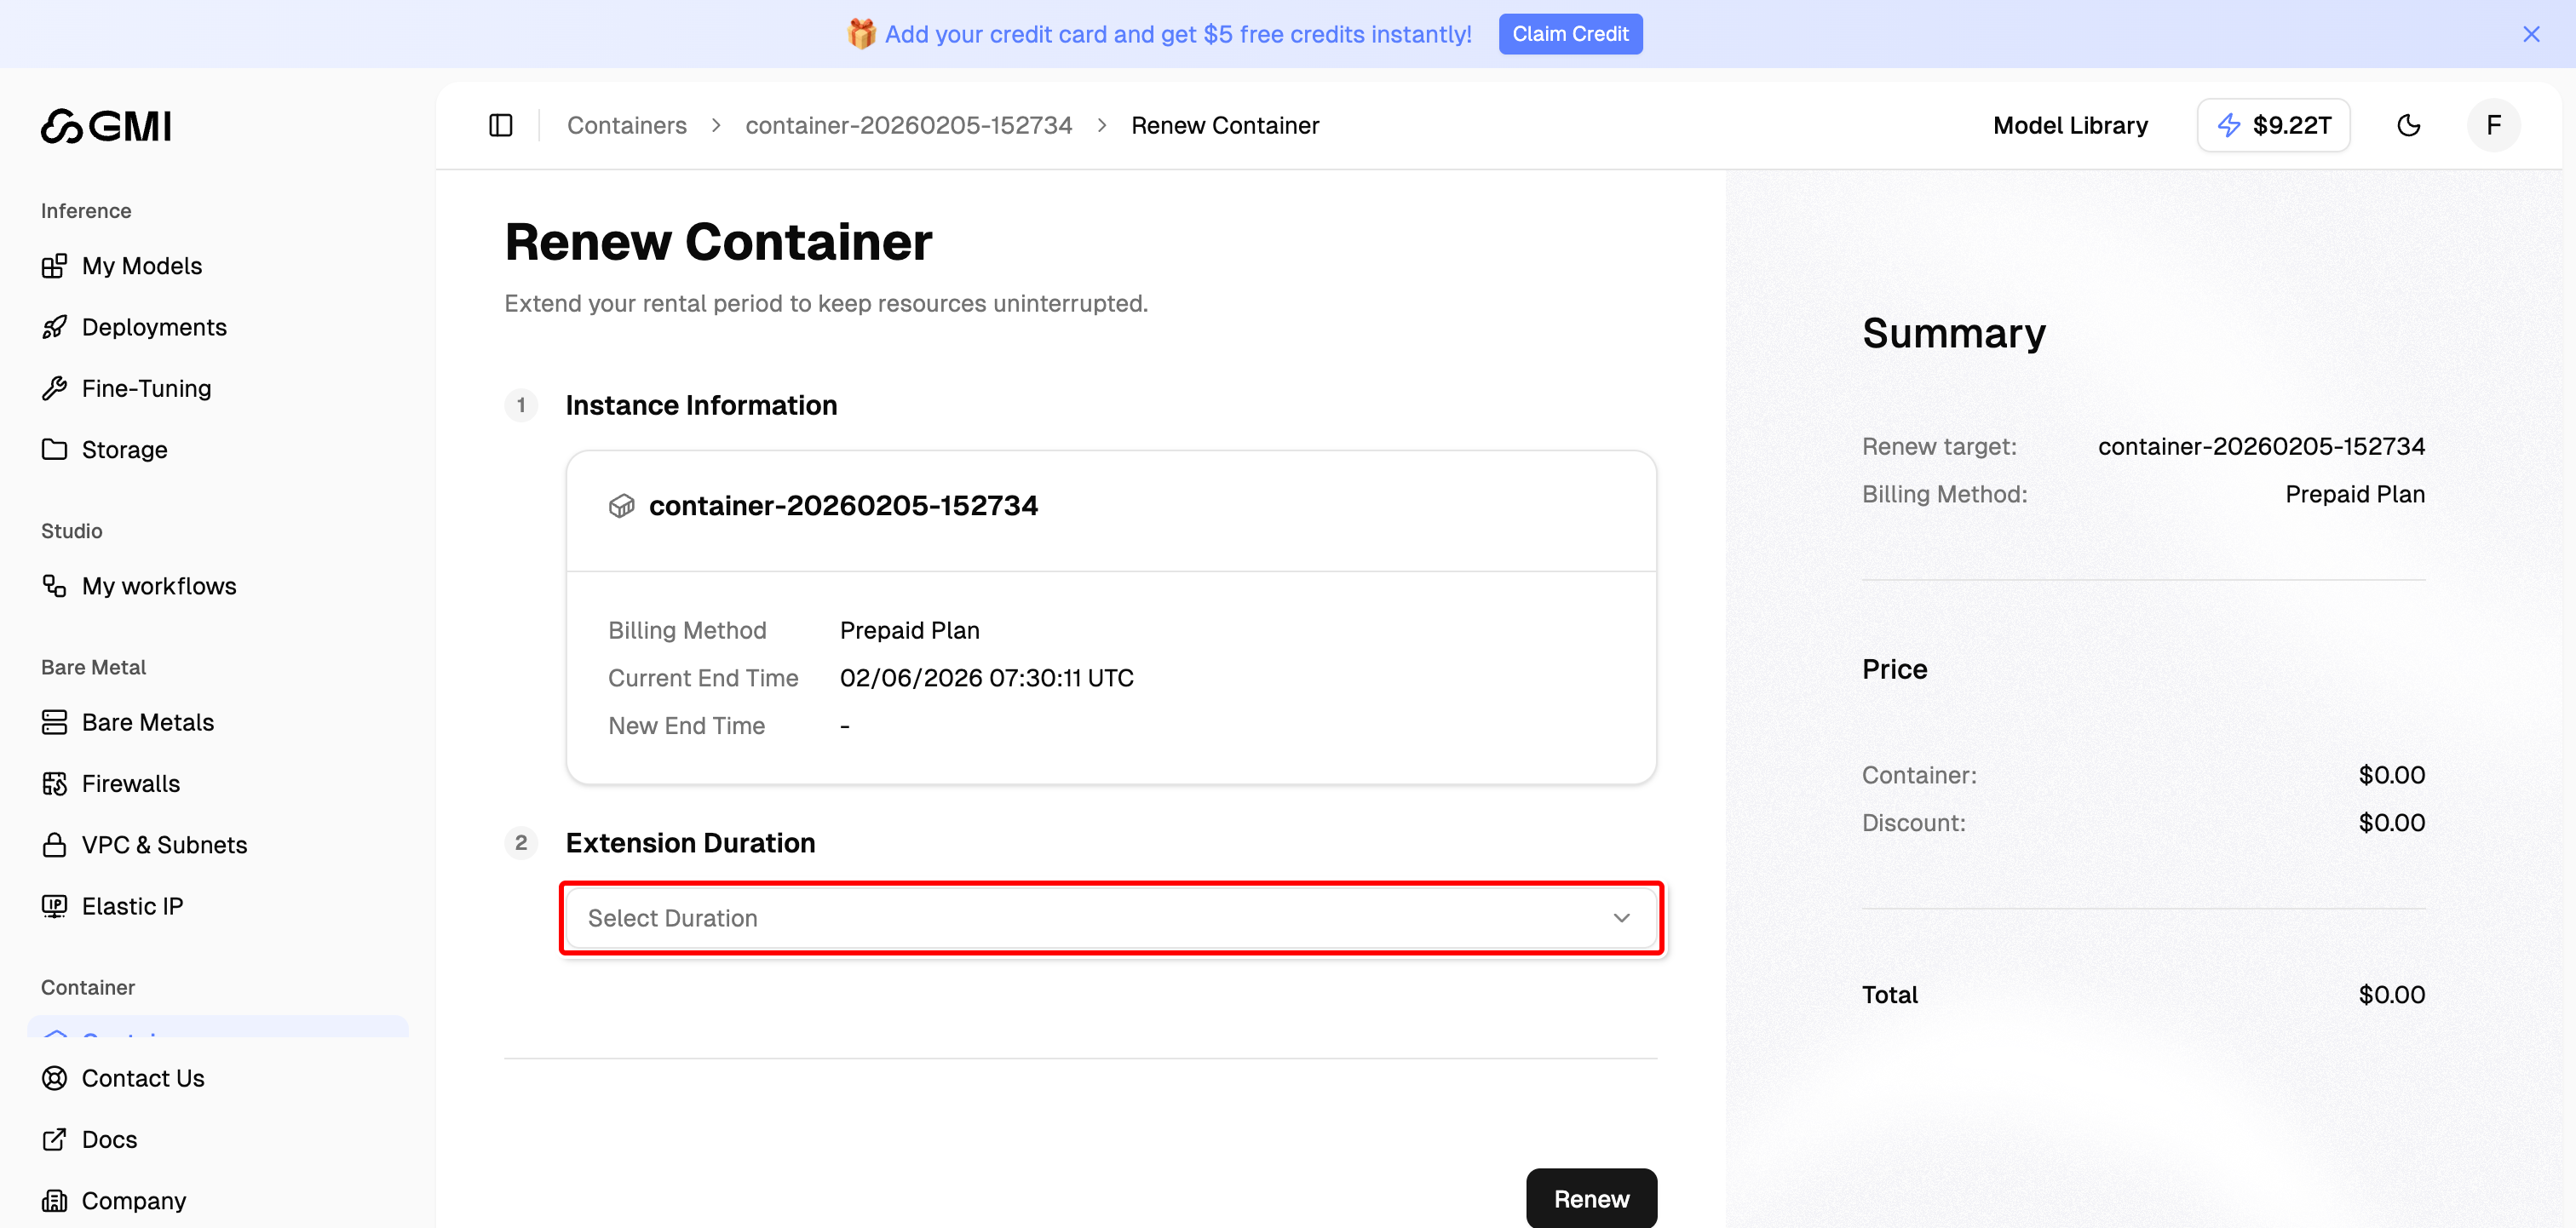Image resolution: width=2576 pixels, height=1228 pixels.
Task: Open the Elastic IP section
Action: [132, 906]
